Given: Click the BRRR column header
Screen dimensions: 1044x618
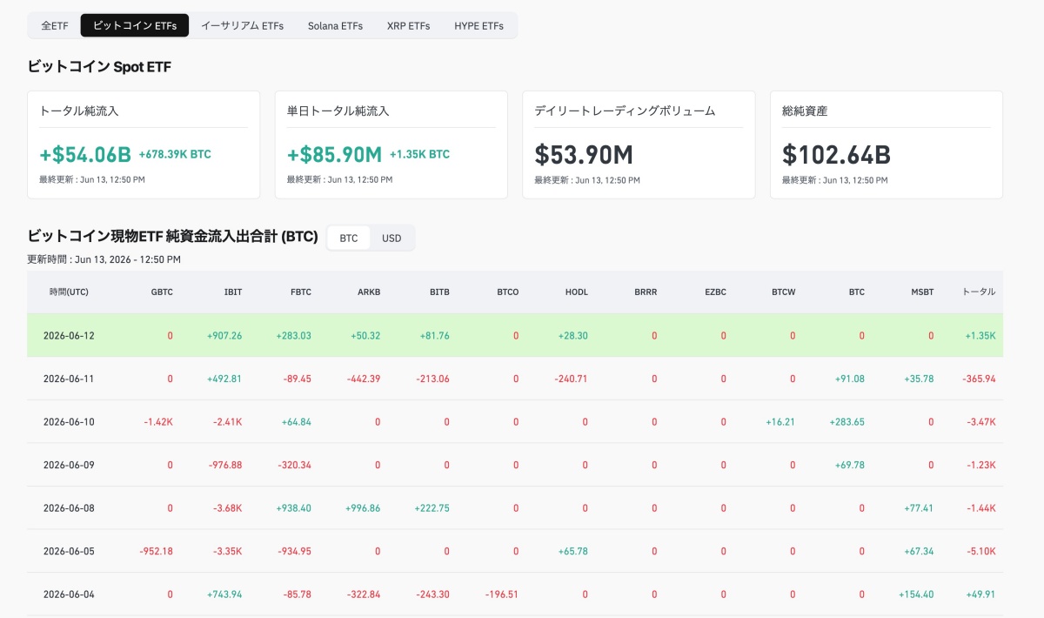Looking at the screenshot, I should coord(646,292).
